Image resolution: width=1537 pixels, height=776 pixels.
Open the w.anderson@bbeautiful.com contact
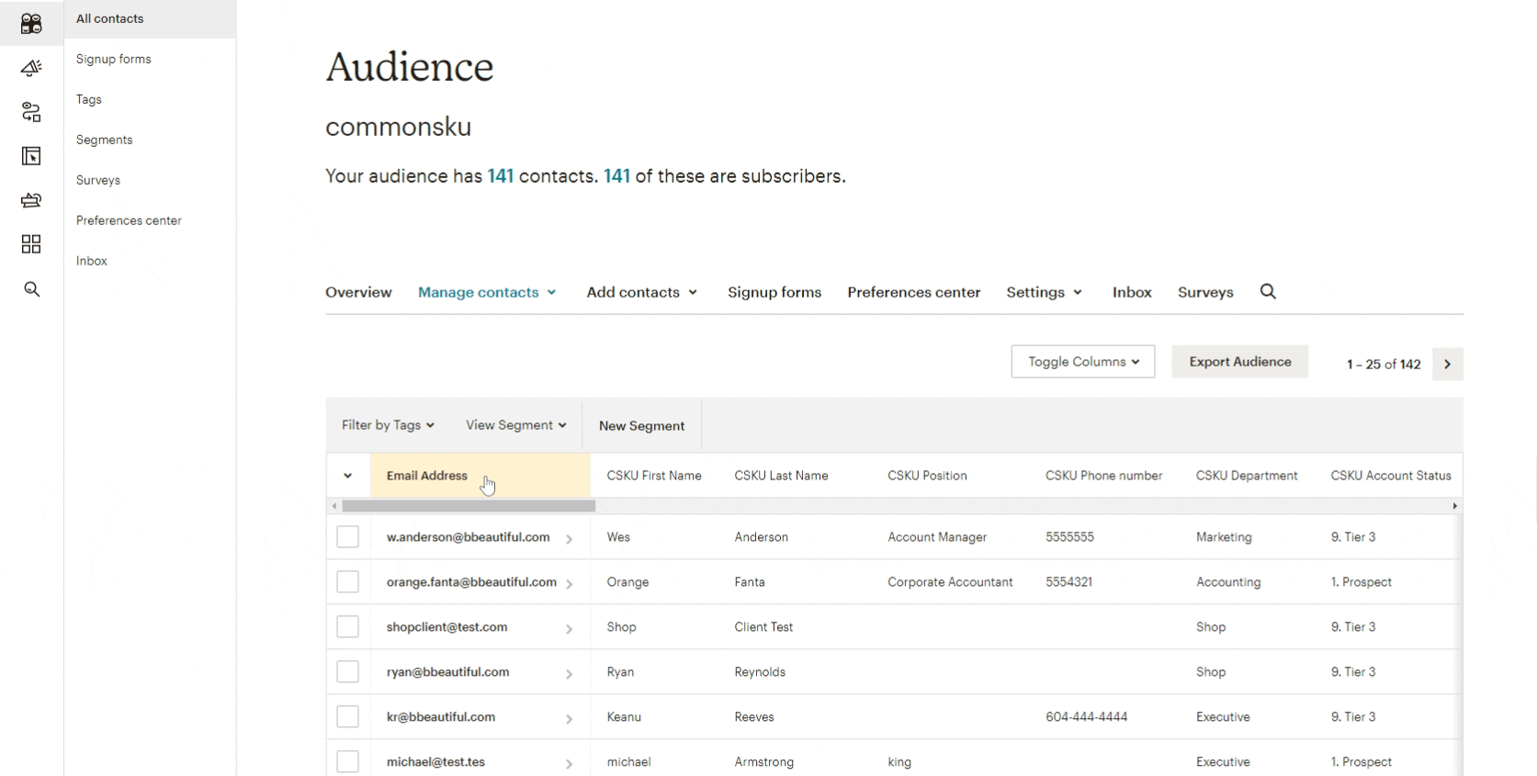coord(468,537)
